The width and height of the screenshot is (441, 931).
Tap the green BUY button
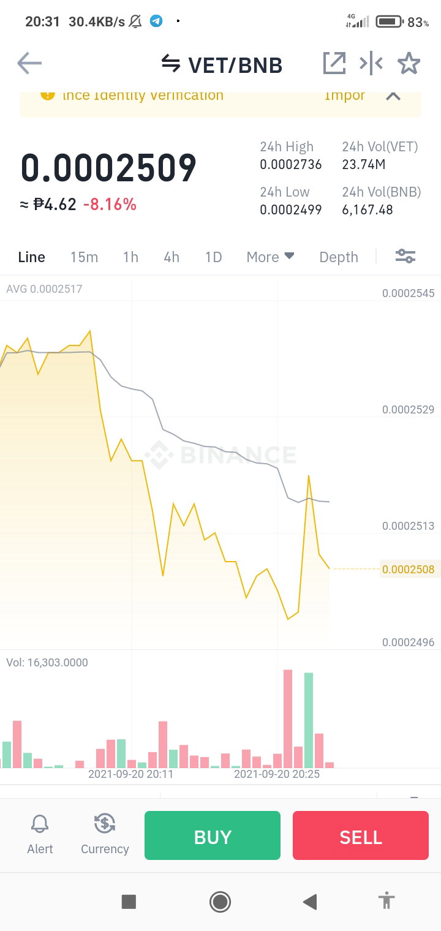tap(213, 835)
